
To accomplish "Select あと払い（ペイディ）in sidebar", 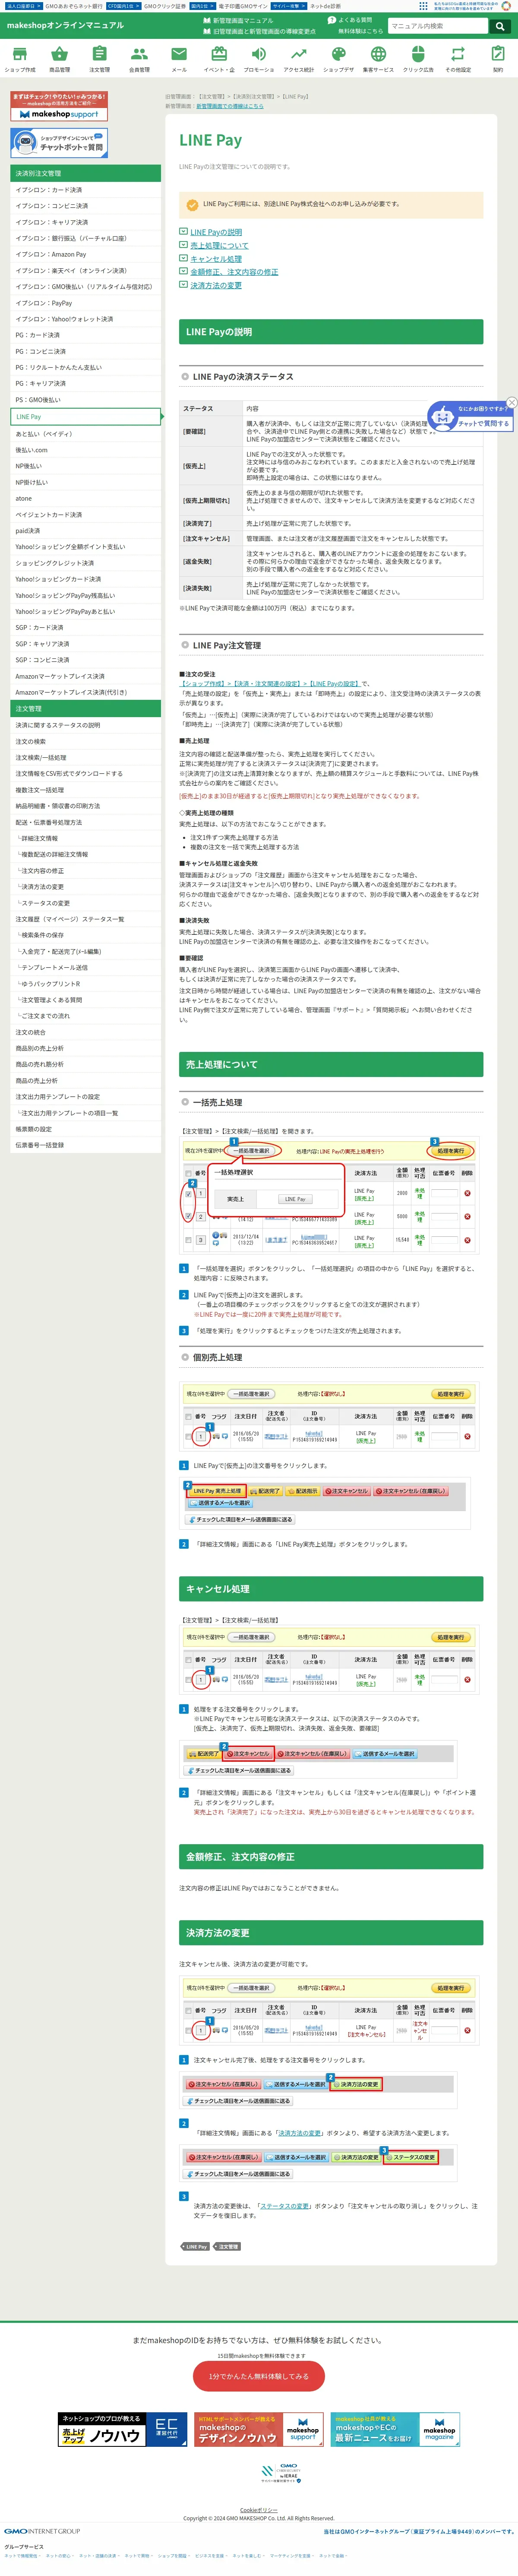I will pyautogui.click(x=85, y=434).
